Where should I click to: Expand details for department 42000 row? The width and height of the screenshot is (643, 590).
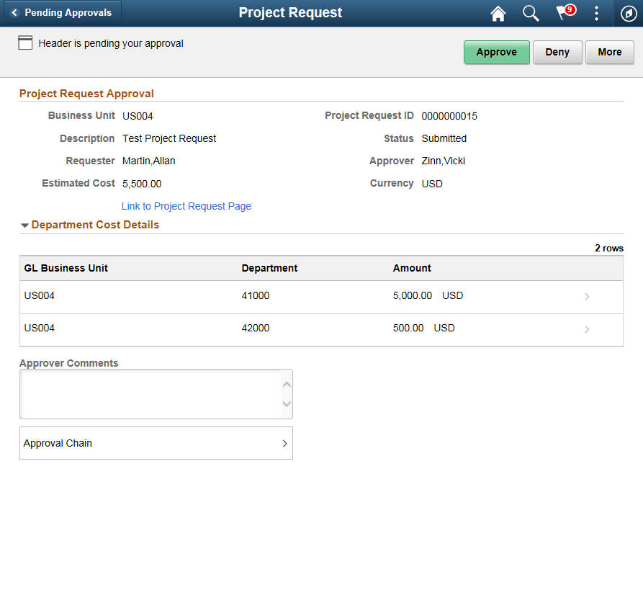point(586,328)
